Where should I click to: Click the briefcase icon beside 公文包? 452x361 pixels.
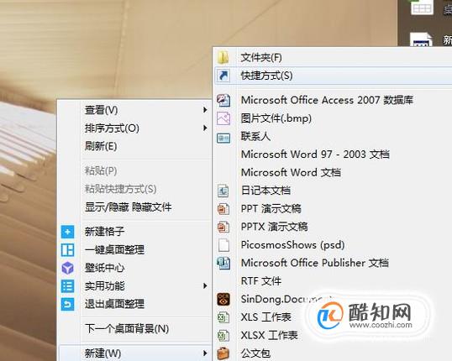pos(223,353)
